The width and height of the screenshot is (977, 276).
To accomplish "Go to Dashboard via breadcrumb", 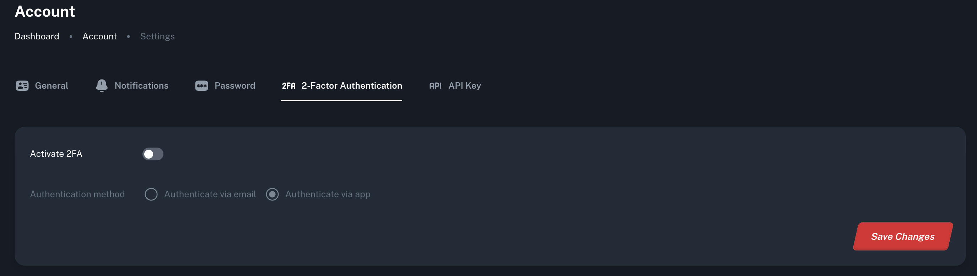I will (37, 36).
